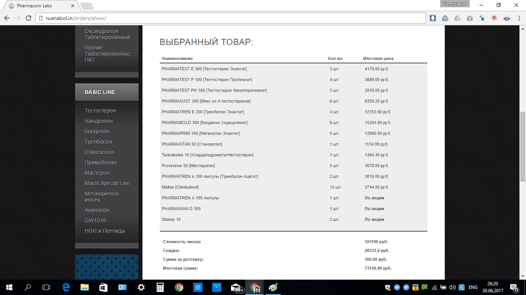526x295 pixels.
Task: Open the headphones music extension icon
Action: pyautogui.click(x=507, y=18)
